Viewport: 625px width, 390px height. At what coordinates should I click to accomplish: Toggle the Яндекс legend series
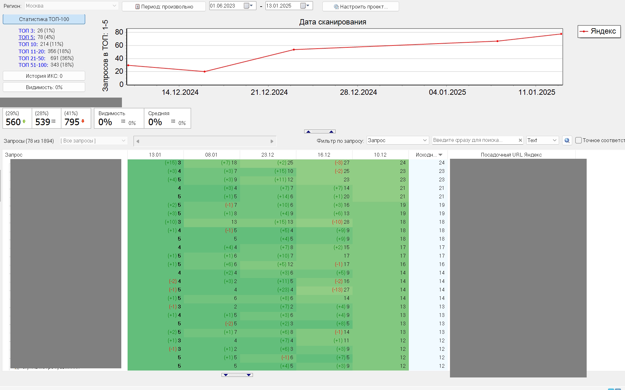[x=599, y=31]
